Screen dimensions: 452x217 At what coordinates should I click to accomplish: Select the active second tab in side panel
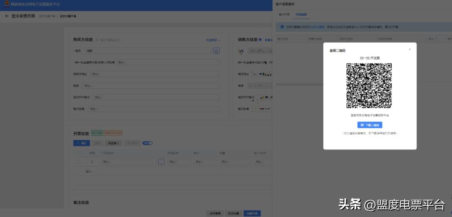click(x=301, y=14)
